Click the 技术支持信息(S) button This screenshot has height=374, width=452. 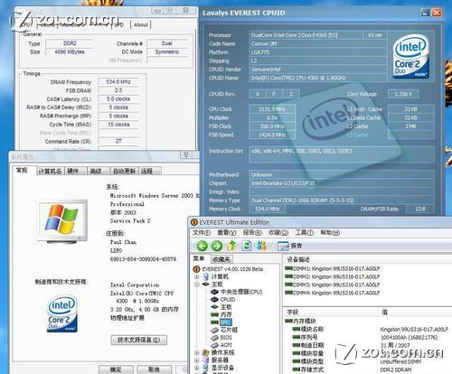tap(139, 340)
